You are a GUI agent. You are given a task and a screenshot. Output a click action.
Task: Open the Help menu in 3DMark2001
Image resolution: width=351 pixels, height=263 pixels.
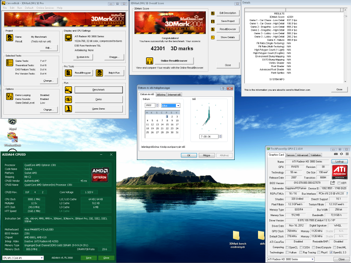coord(60,8)
